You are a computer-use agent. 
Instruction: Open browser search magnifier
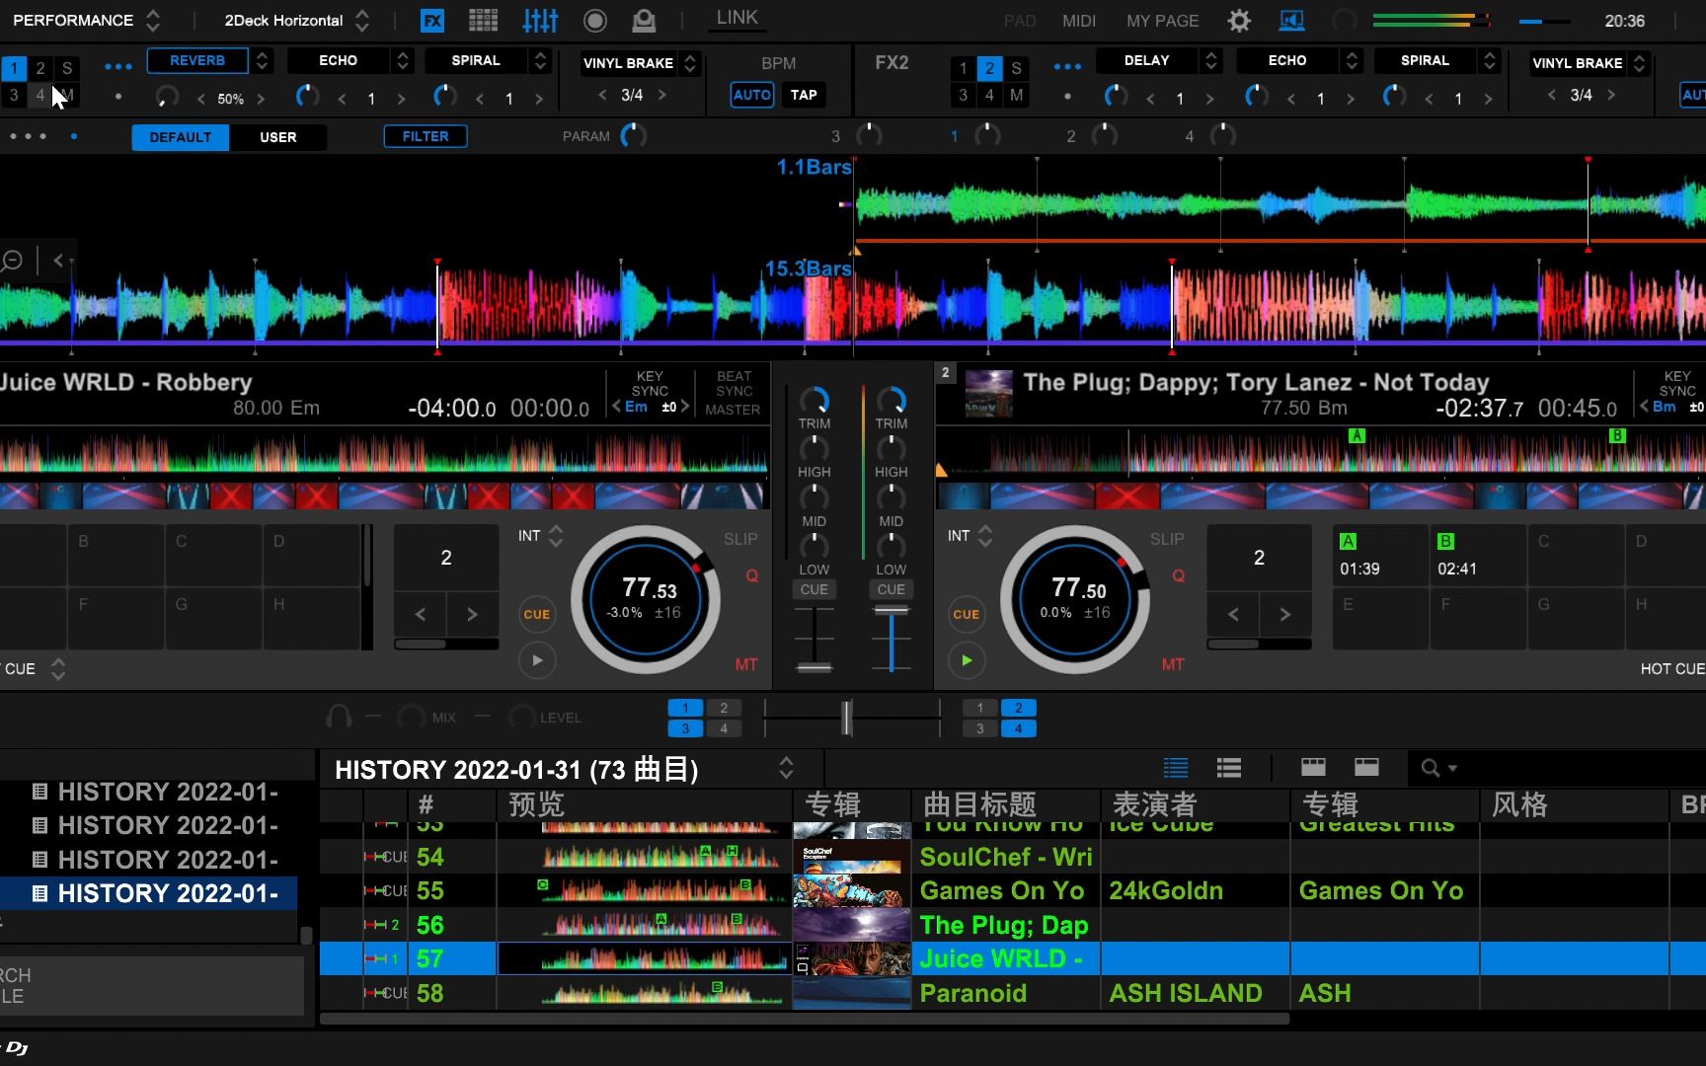click(1430, 768)
